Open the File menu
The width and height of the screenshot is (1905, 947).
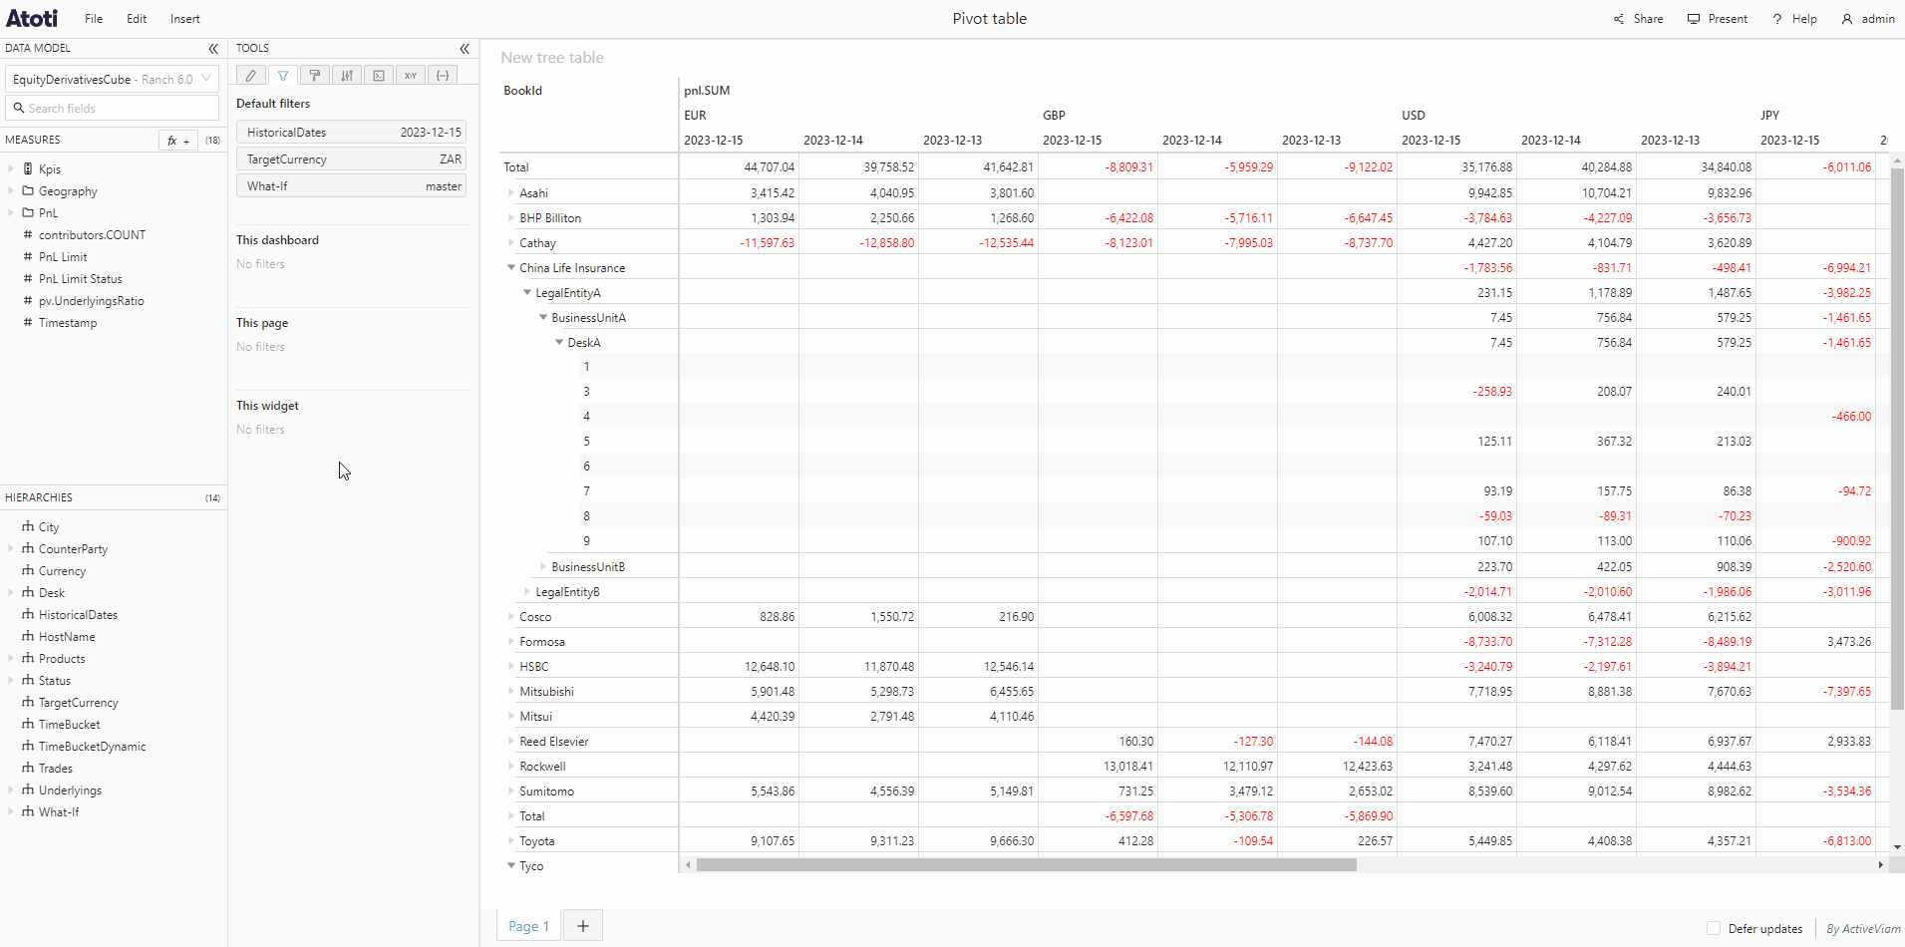94,19
